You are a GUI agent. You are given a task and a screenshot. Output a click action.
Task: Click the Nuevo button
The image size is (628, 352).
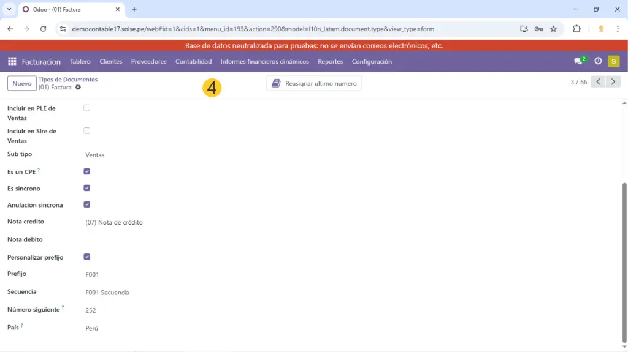click(x=21, y=83)
